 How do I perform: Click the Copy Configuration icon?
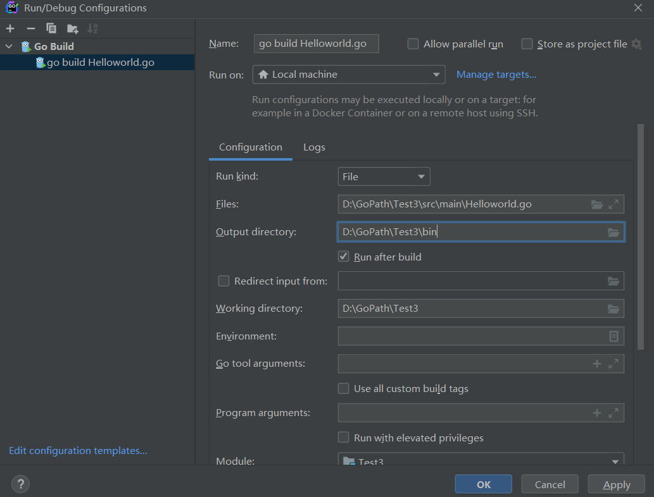point(51,28)
